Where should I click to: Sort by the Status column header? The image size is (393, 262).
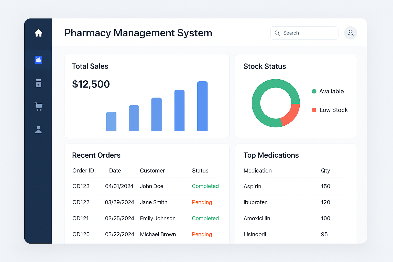[x=200, y=171]
